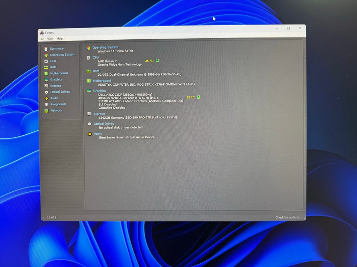357x267 pixels.
Task: Click the CPU chip icon in the summary pane
Action: click(x=89, y=58)
